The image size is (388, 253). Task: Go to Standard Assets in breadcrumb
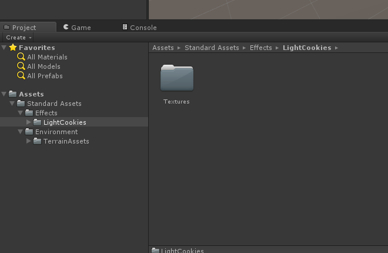coord(212,48)
